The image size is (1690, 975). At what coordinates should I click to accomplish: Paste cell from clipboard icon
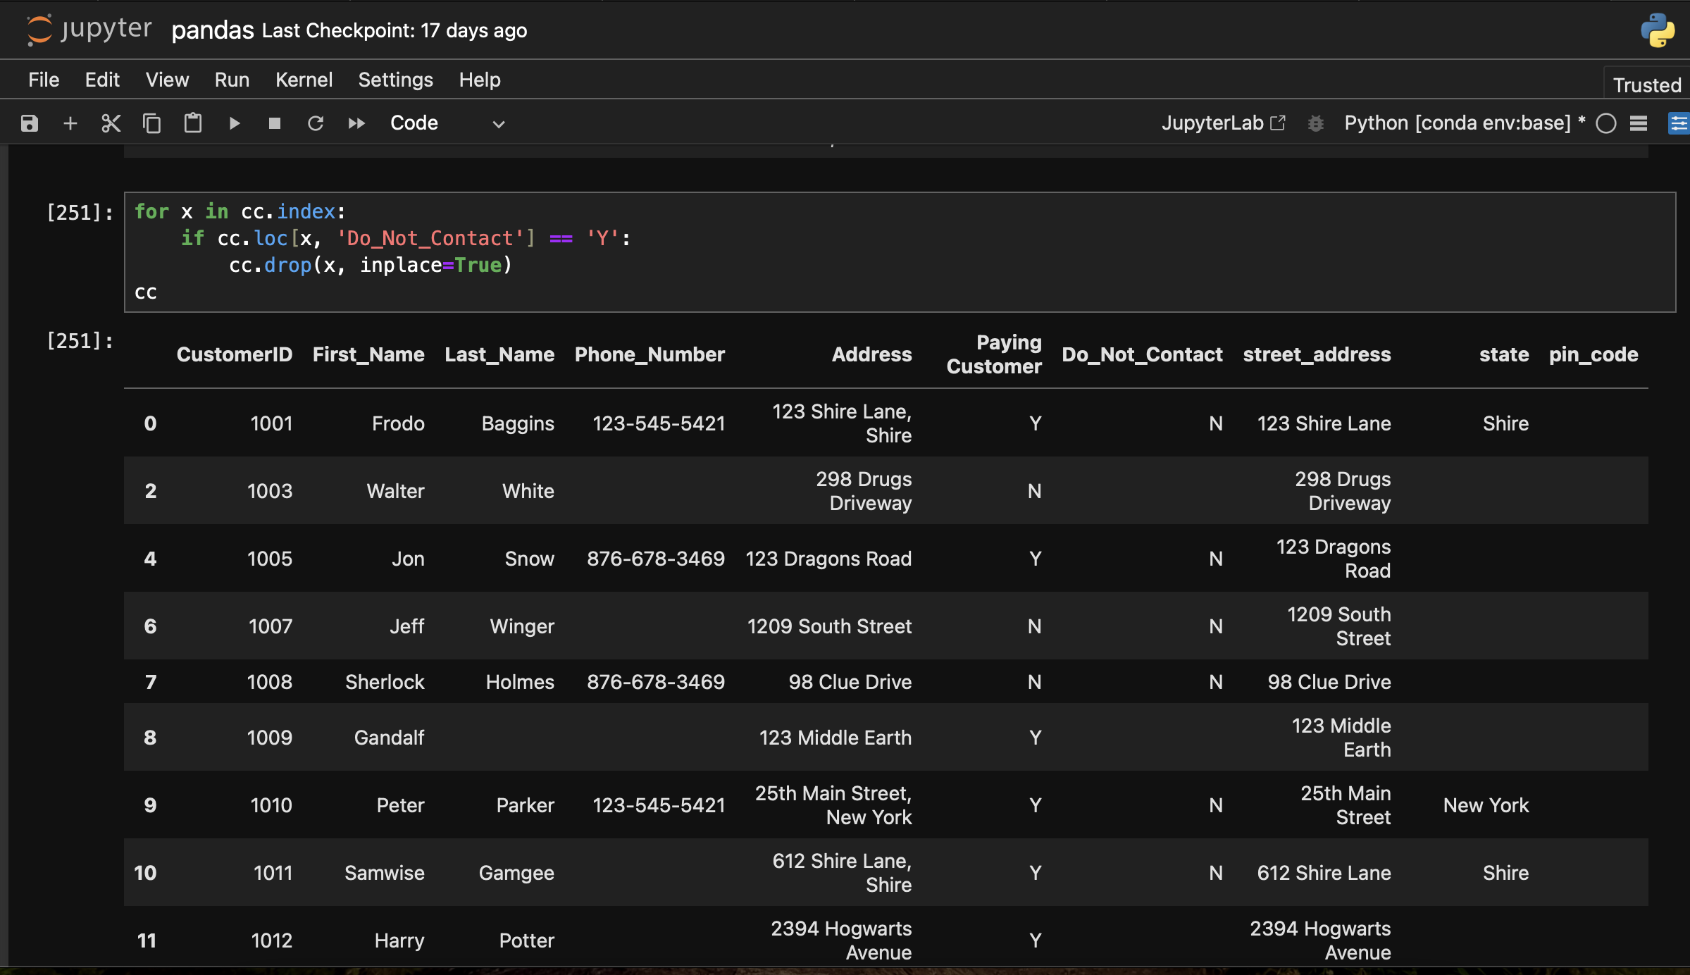pos(192,123)
